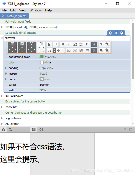The width and height of the screenshot is (135, 175).
Task: Toggle bold font-weight
Action: click(x=63, y=44)
